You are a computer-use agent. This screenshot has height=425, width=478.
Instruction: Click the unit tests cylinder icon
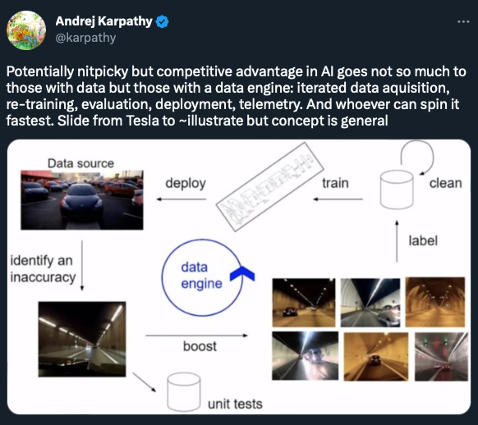[183, 392]
